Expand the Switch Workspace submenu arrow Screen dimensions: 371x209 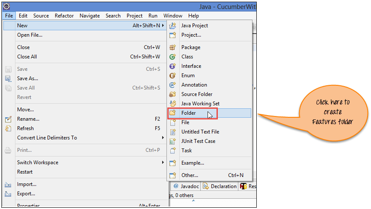click(x=163, y=163)
